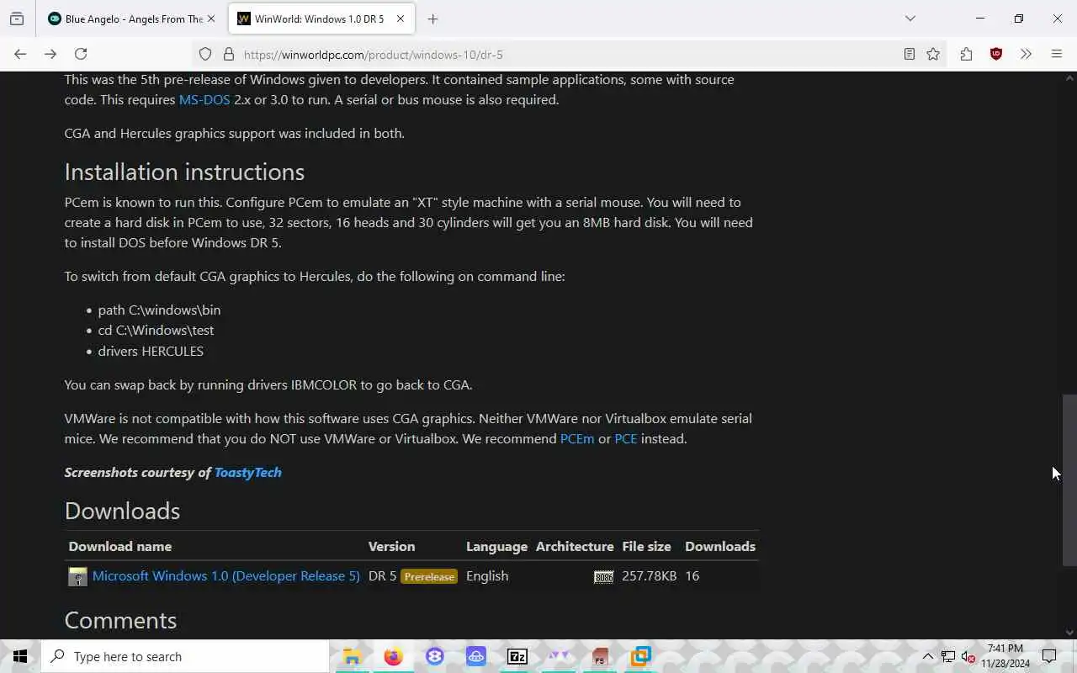Reload the current page

(81, 54)
